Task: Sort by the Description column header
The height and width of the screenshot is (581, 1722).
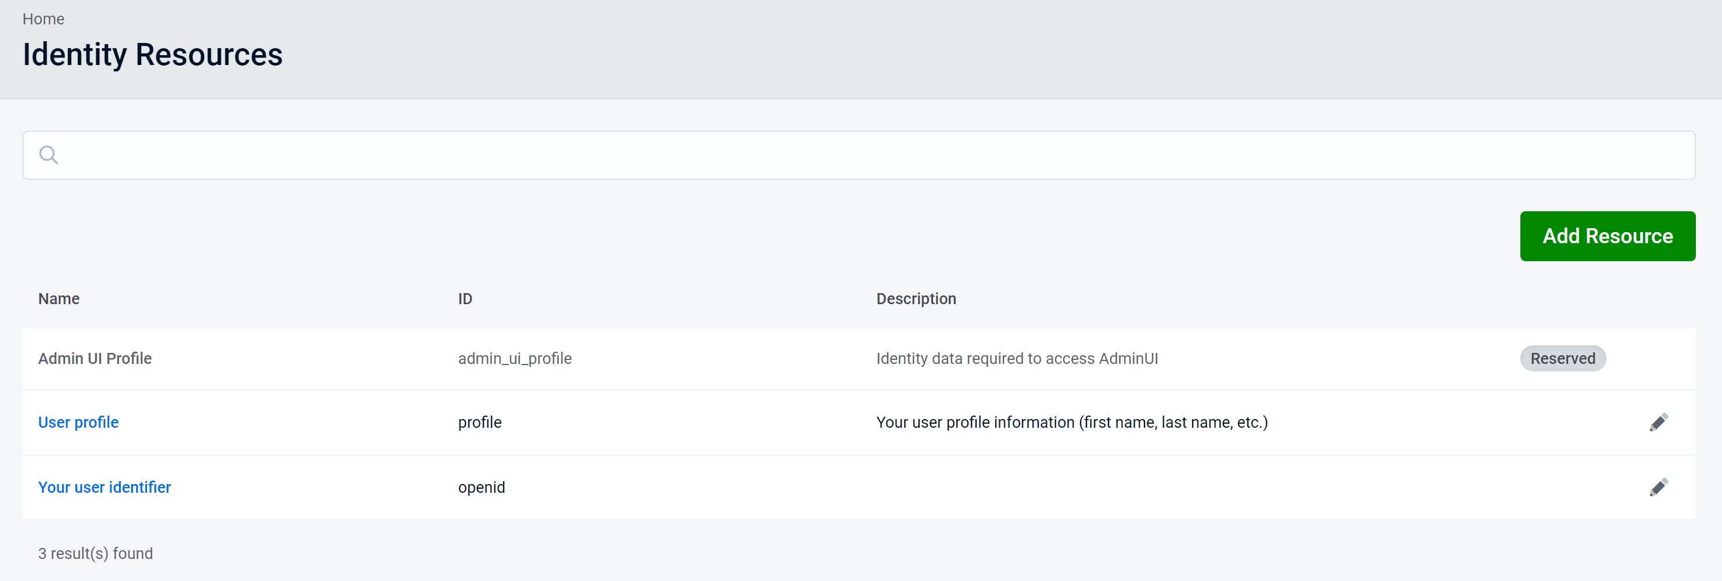Action: tap(916, 298)
